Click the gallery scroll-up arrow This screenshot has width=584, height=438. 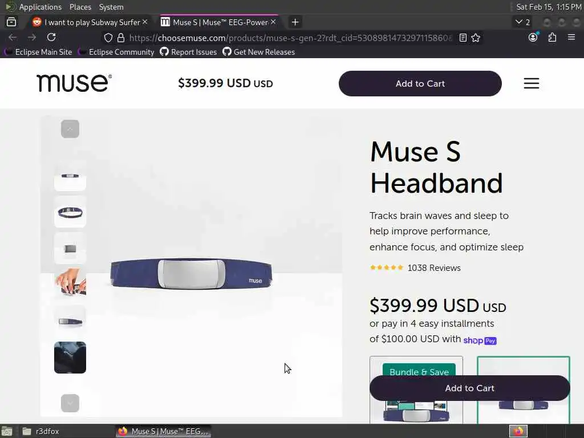point(70,129)
